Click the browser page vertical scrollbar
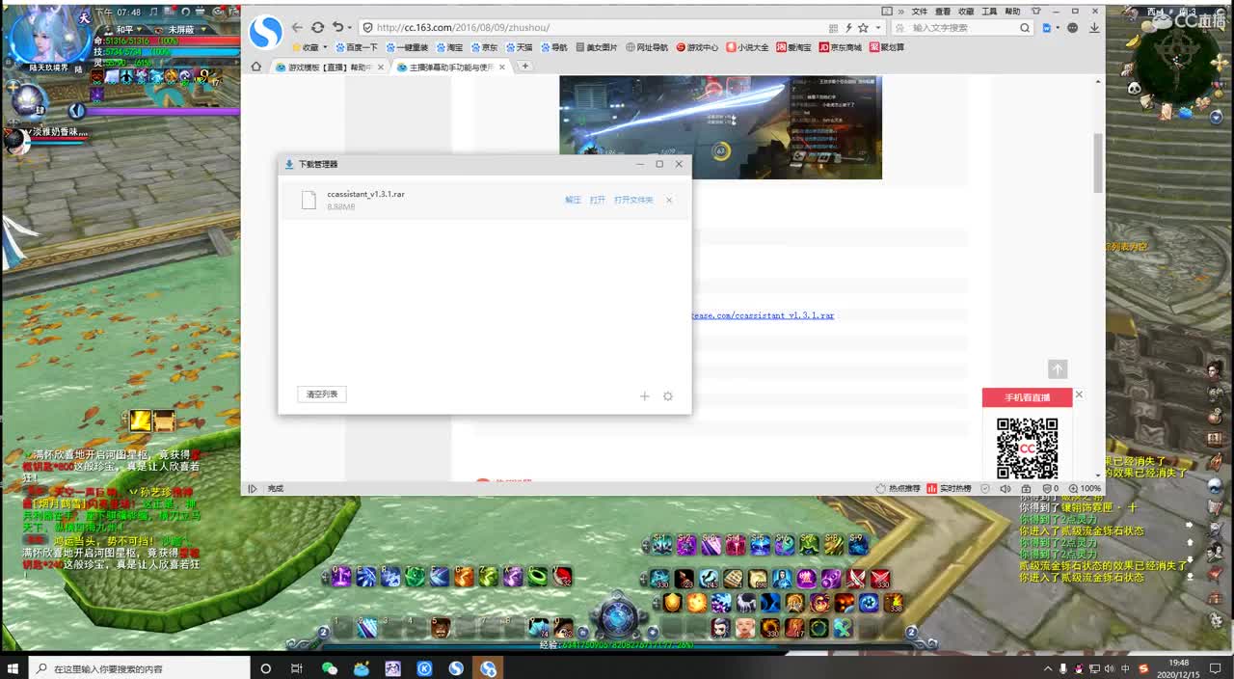 [x=1098, y=164]
